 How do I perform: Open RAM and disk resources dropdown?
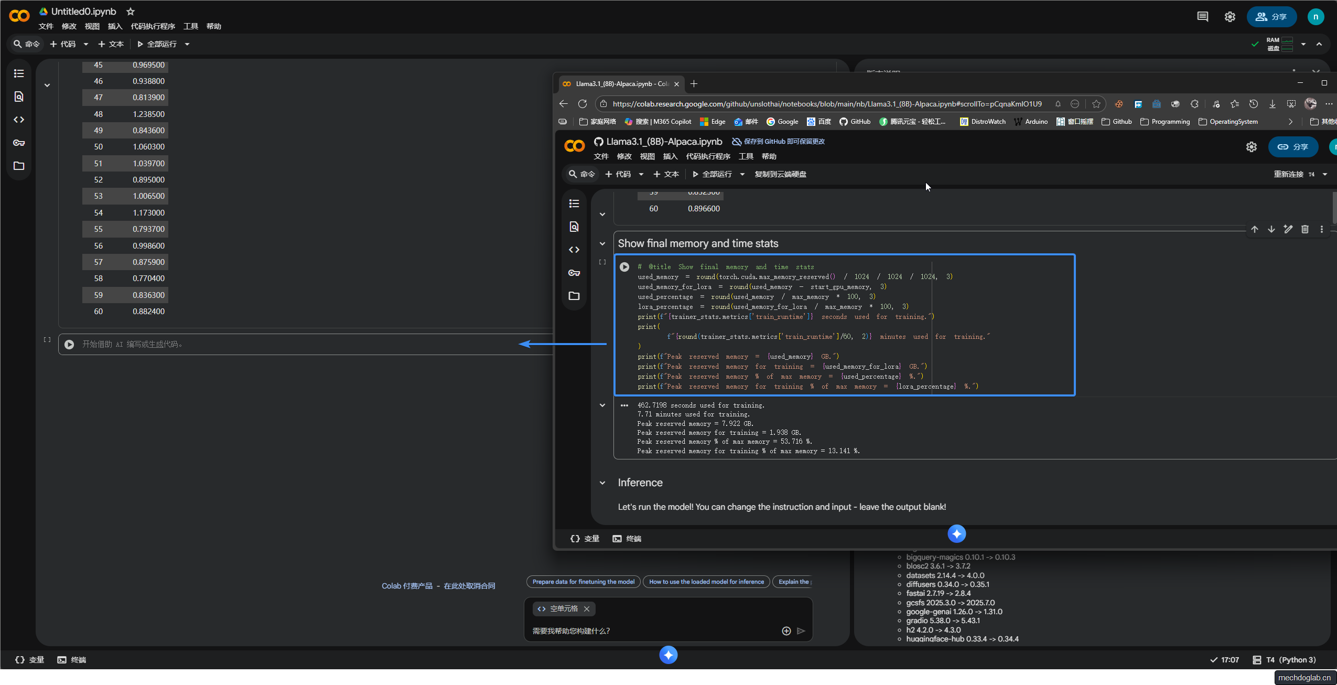tap(1303, 44)
